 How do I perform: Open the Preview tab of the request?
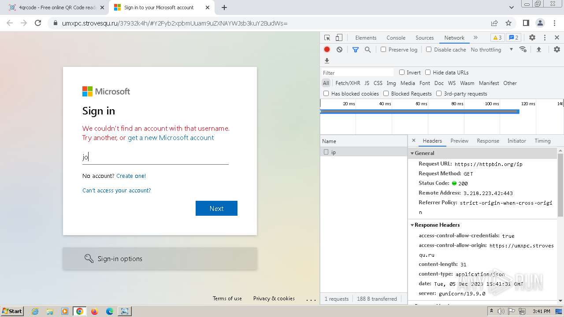(459, 141)
